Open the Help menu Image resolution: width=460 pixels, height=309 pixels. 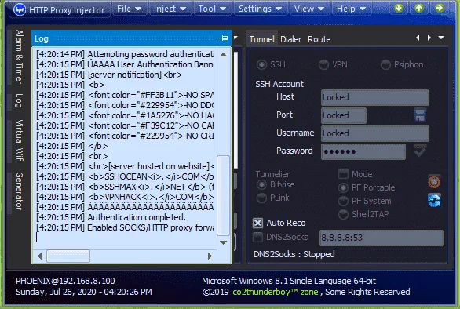(351, 9)
